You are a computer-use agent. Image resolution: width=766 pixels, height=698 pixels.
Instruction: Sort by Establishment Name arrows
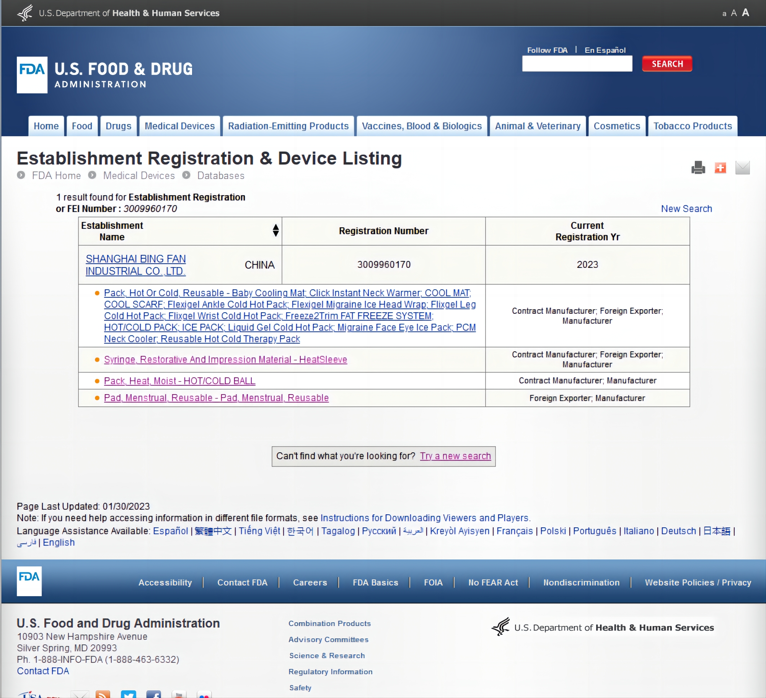(x=275, y=230)
